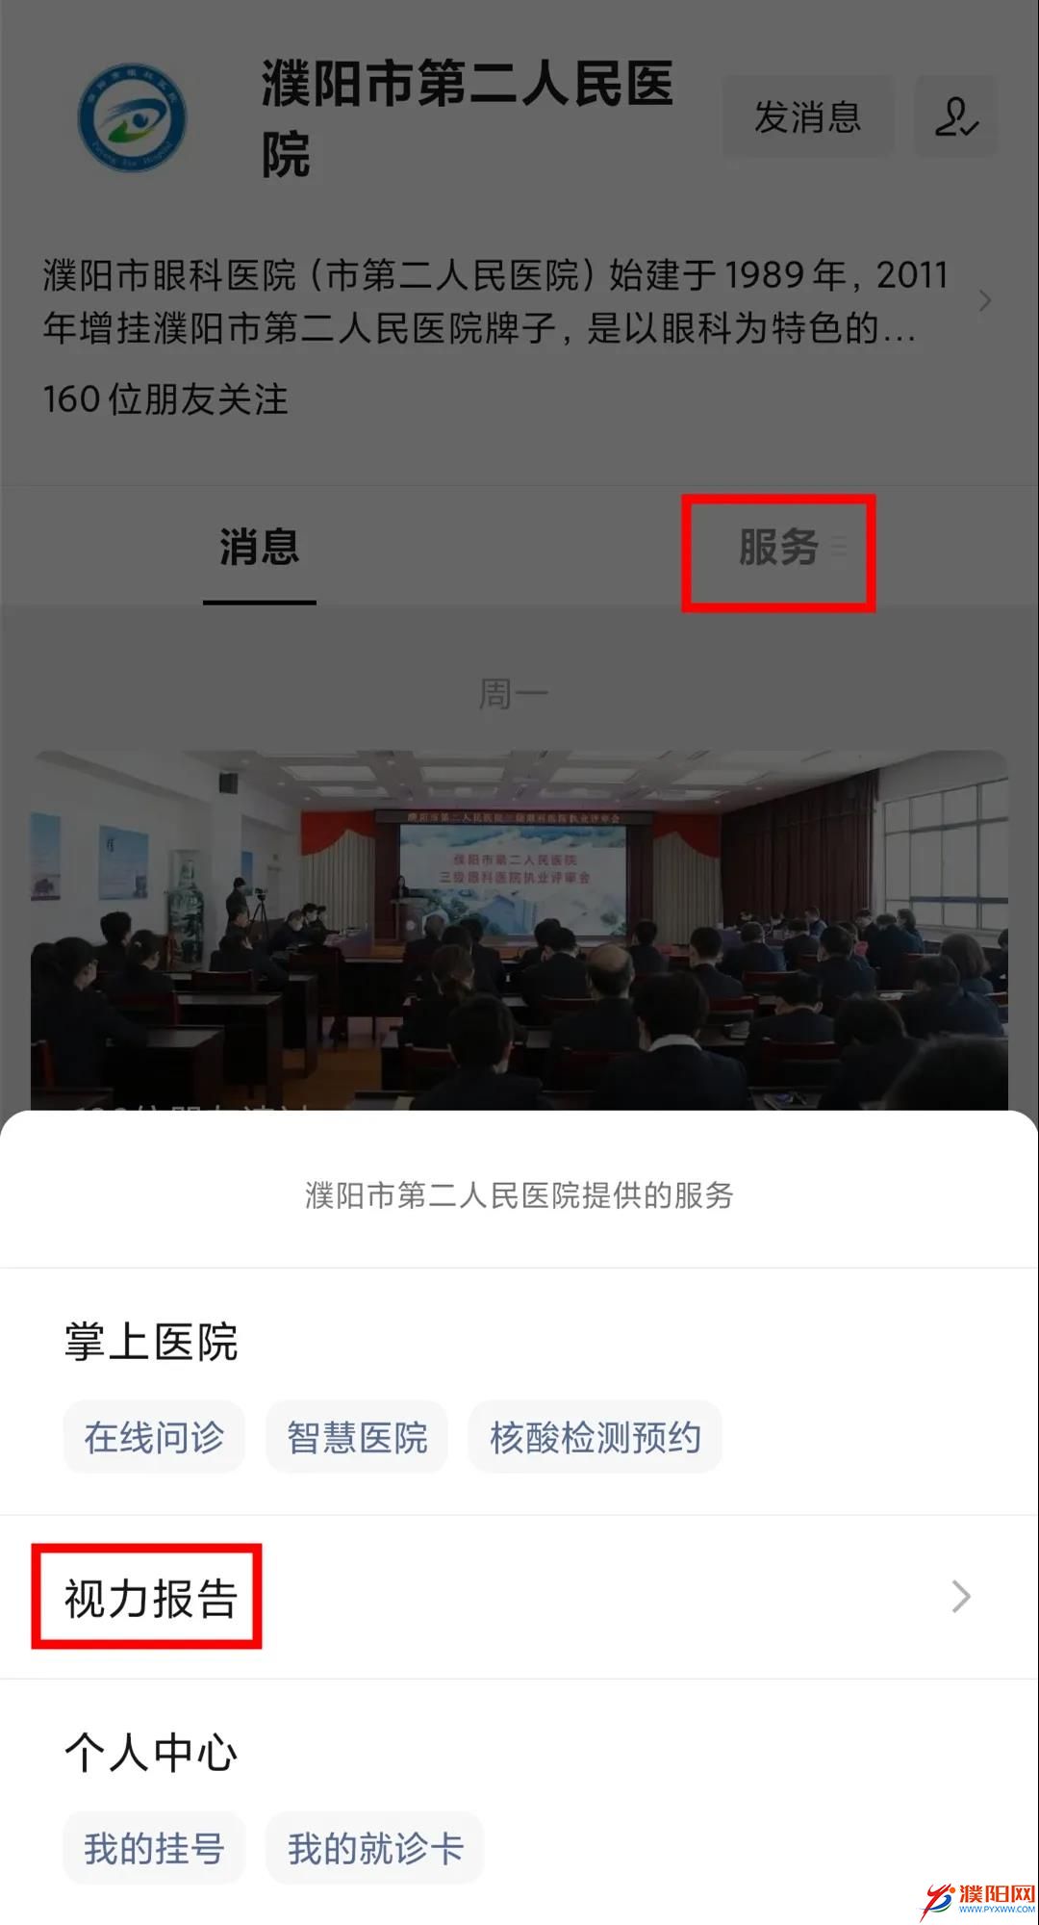1039x1925 pixels.
Task: Tap the 我的就诊卡 chip
Action: 375,1848
